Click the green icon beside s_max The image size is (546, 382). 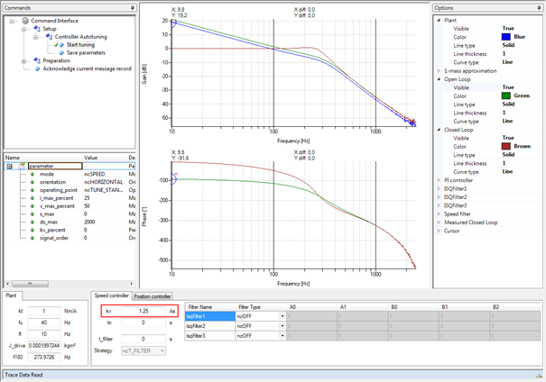pos(32,214)
